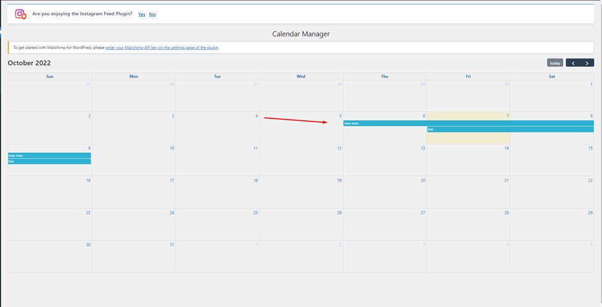The width and height of the screenshot is (602, 307).
Task: Jump to today in the calendar
Action: coord(555,63)
